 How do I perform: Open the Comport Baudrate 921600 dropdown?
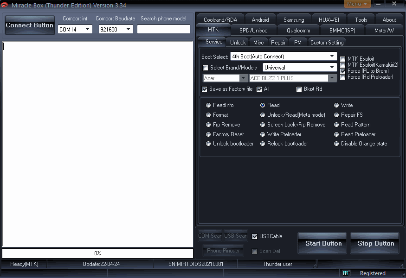(128, 29)
